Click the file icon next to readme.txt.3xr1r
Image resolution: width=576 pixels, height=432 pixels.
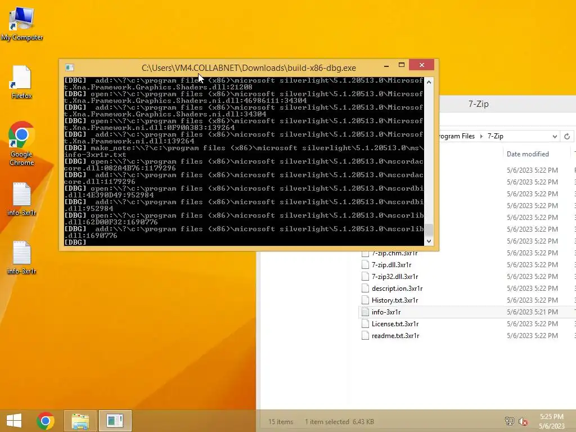(365, 335)
